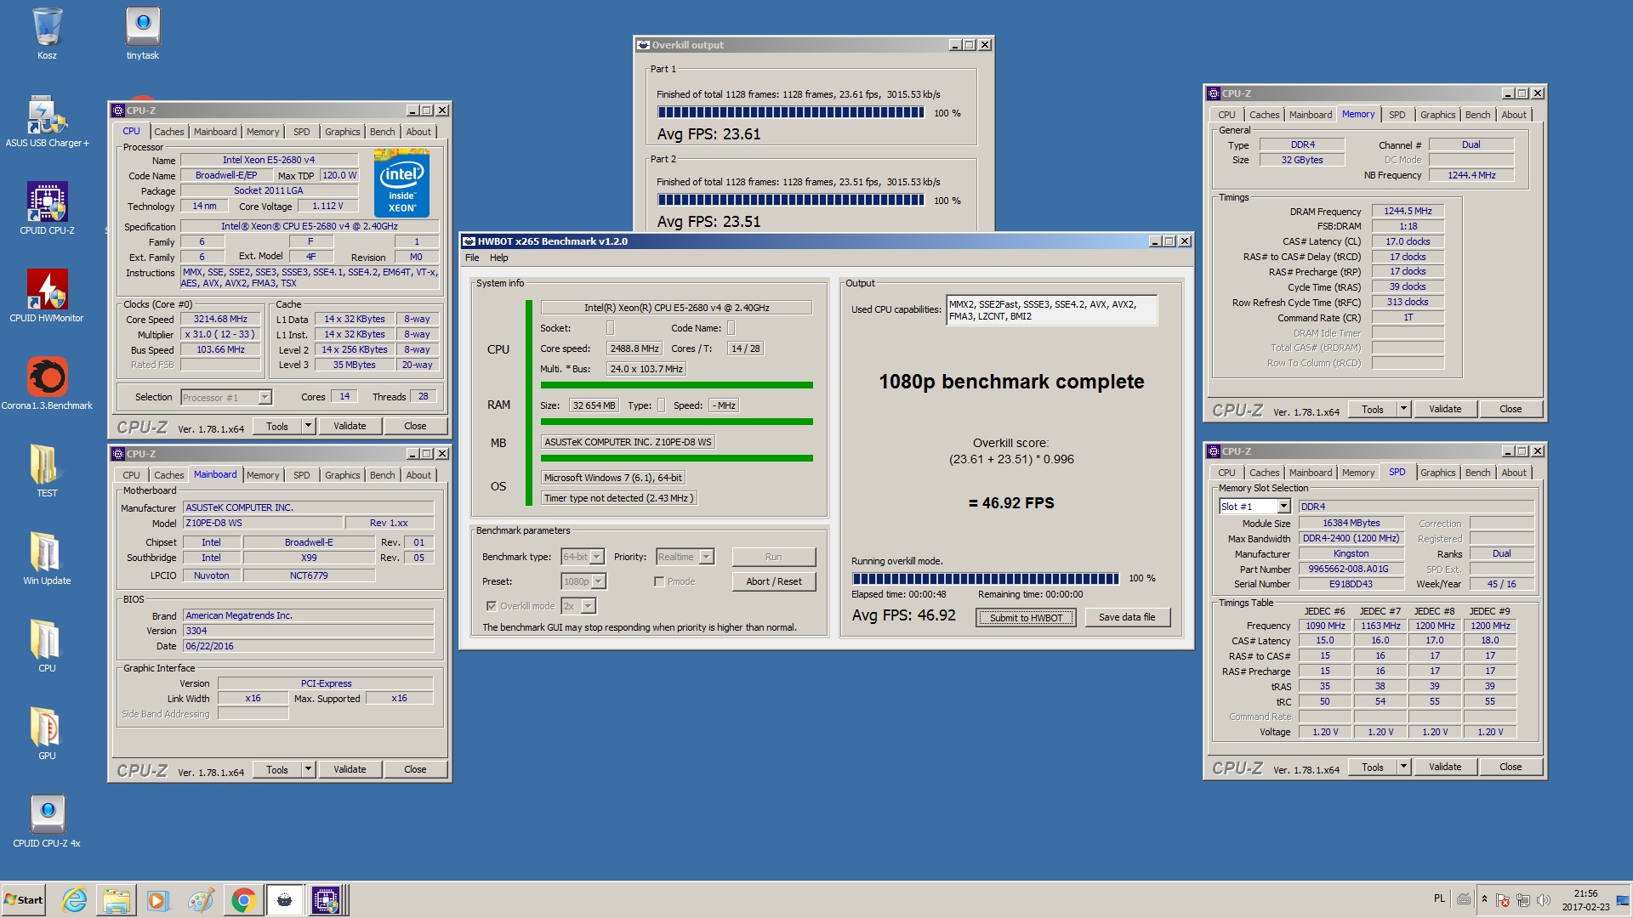Switch to About tab in CPU-Z SPD window
This screenshot has height=918, width=1633.
(1514, 473)
